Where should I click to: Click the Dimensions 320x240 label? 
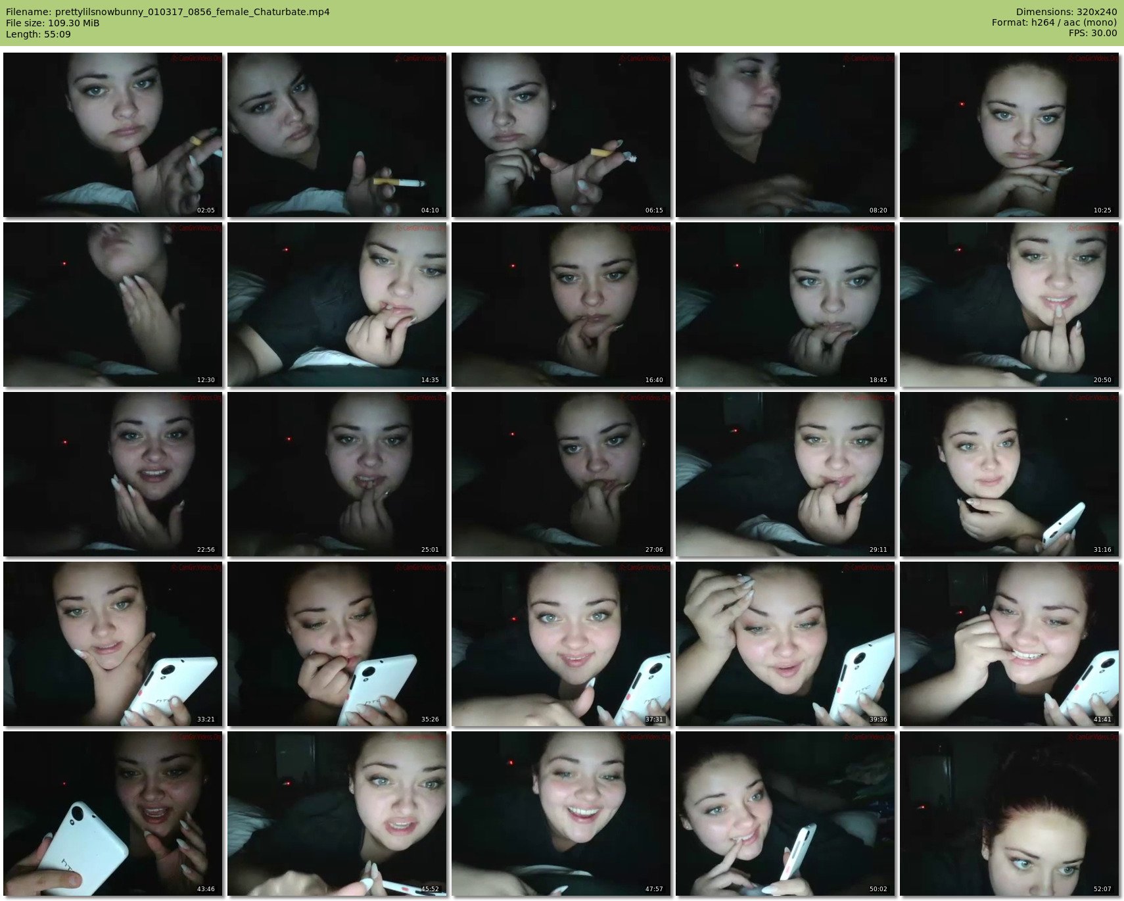tap(1066, 12)
